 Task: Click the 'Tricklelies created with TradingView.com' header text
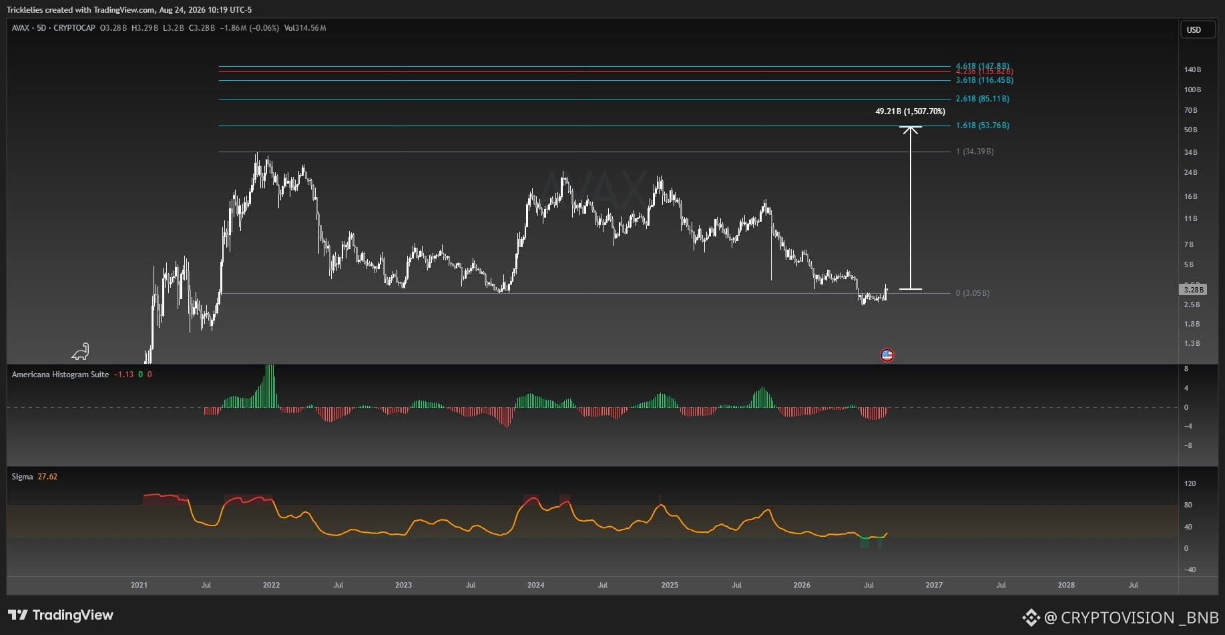point(81,10)
